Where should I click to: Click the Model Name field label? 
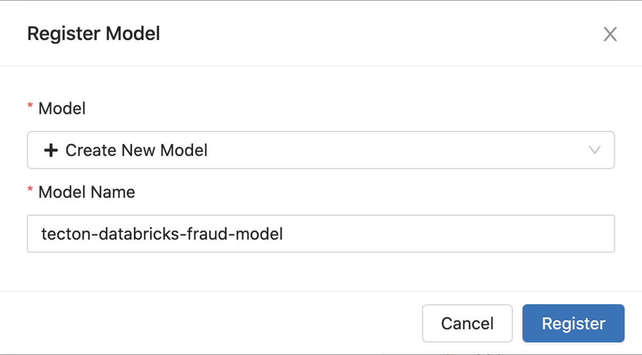87,192
